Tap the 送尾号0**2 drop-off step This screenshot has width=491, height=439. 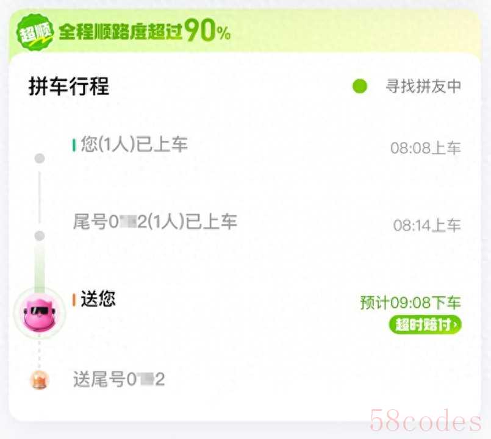coord(119,379)
